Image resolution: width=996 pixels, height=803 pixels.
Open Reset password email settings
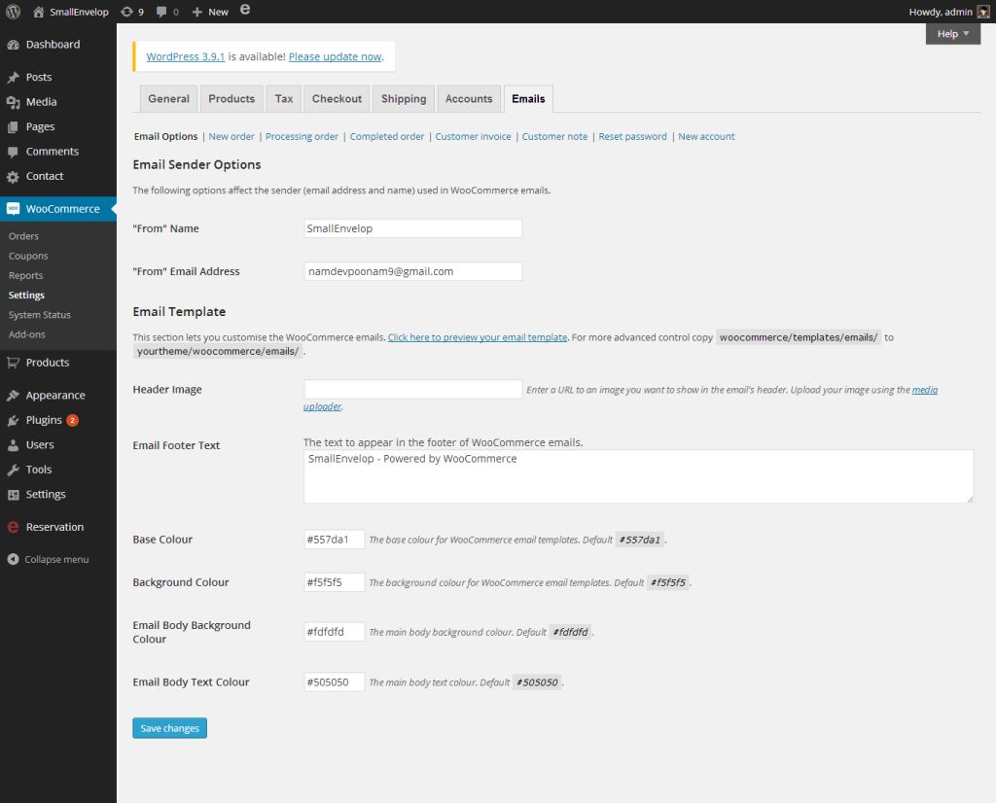click(632, 136)
